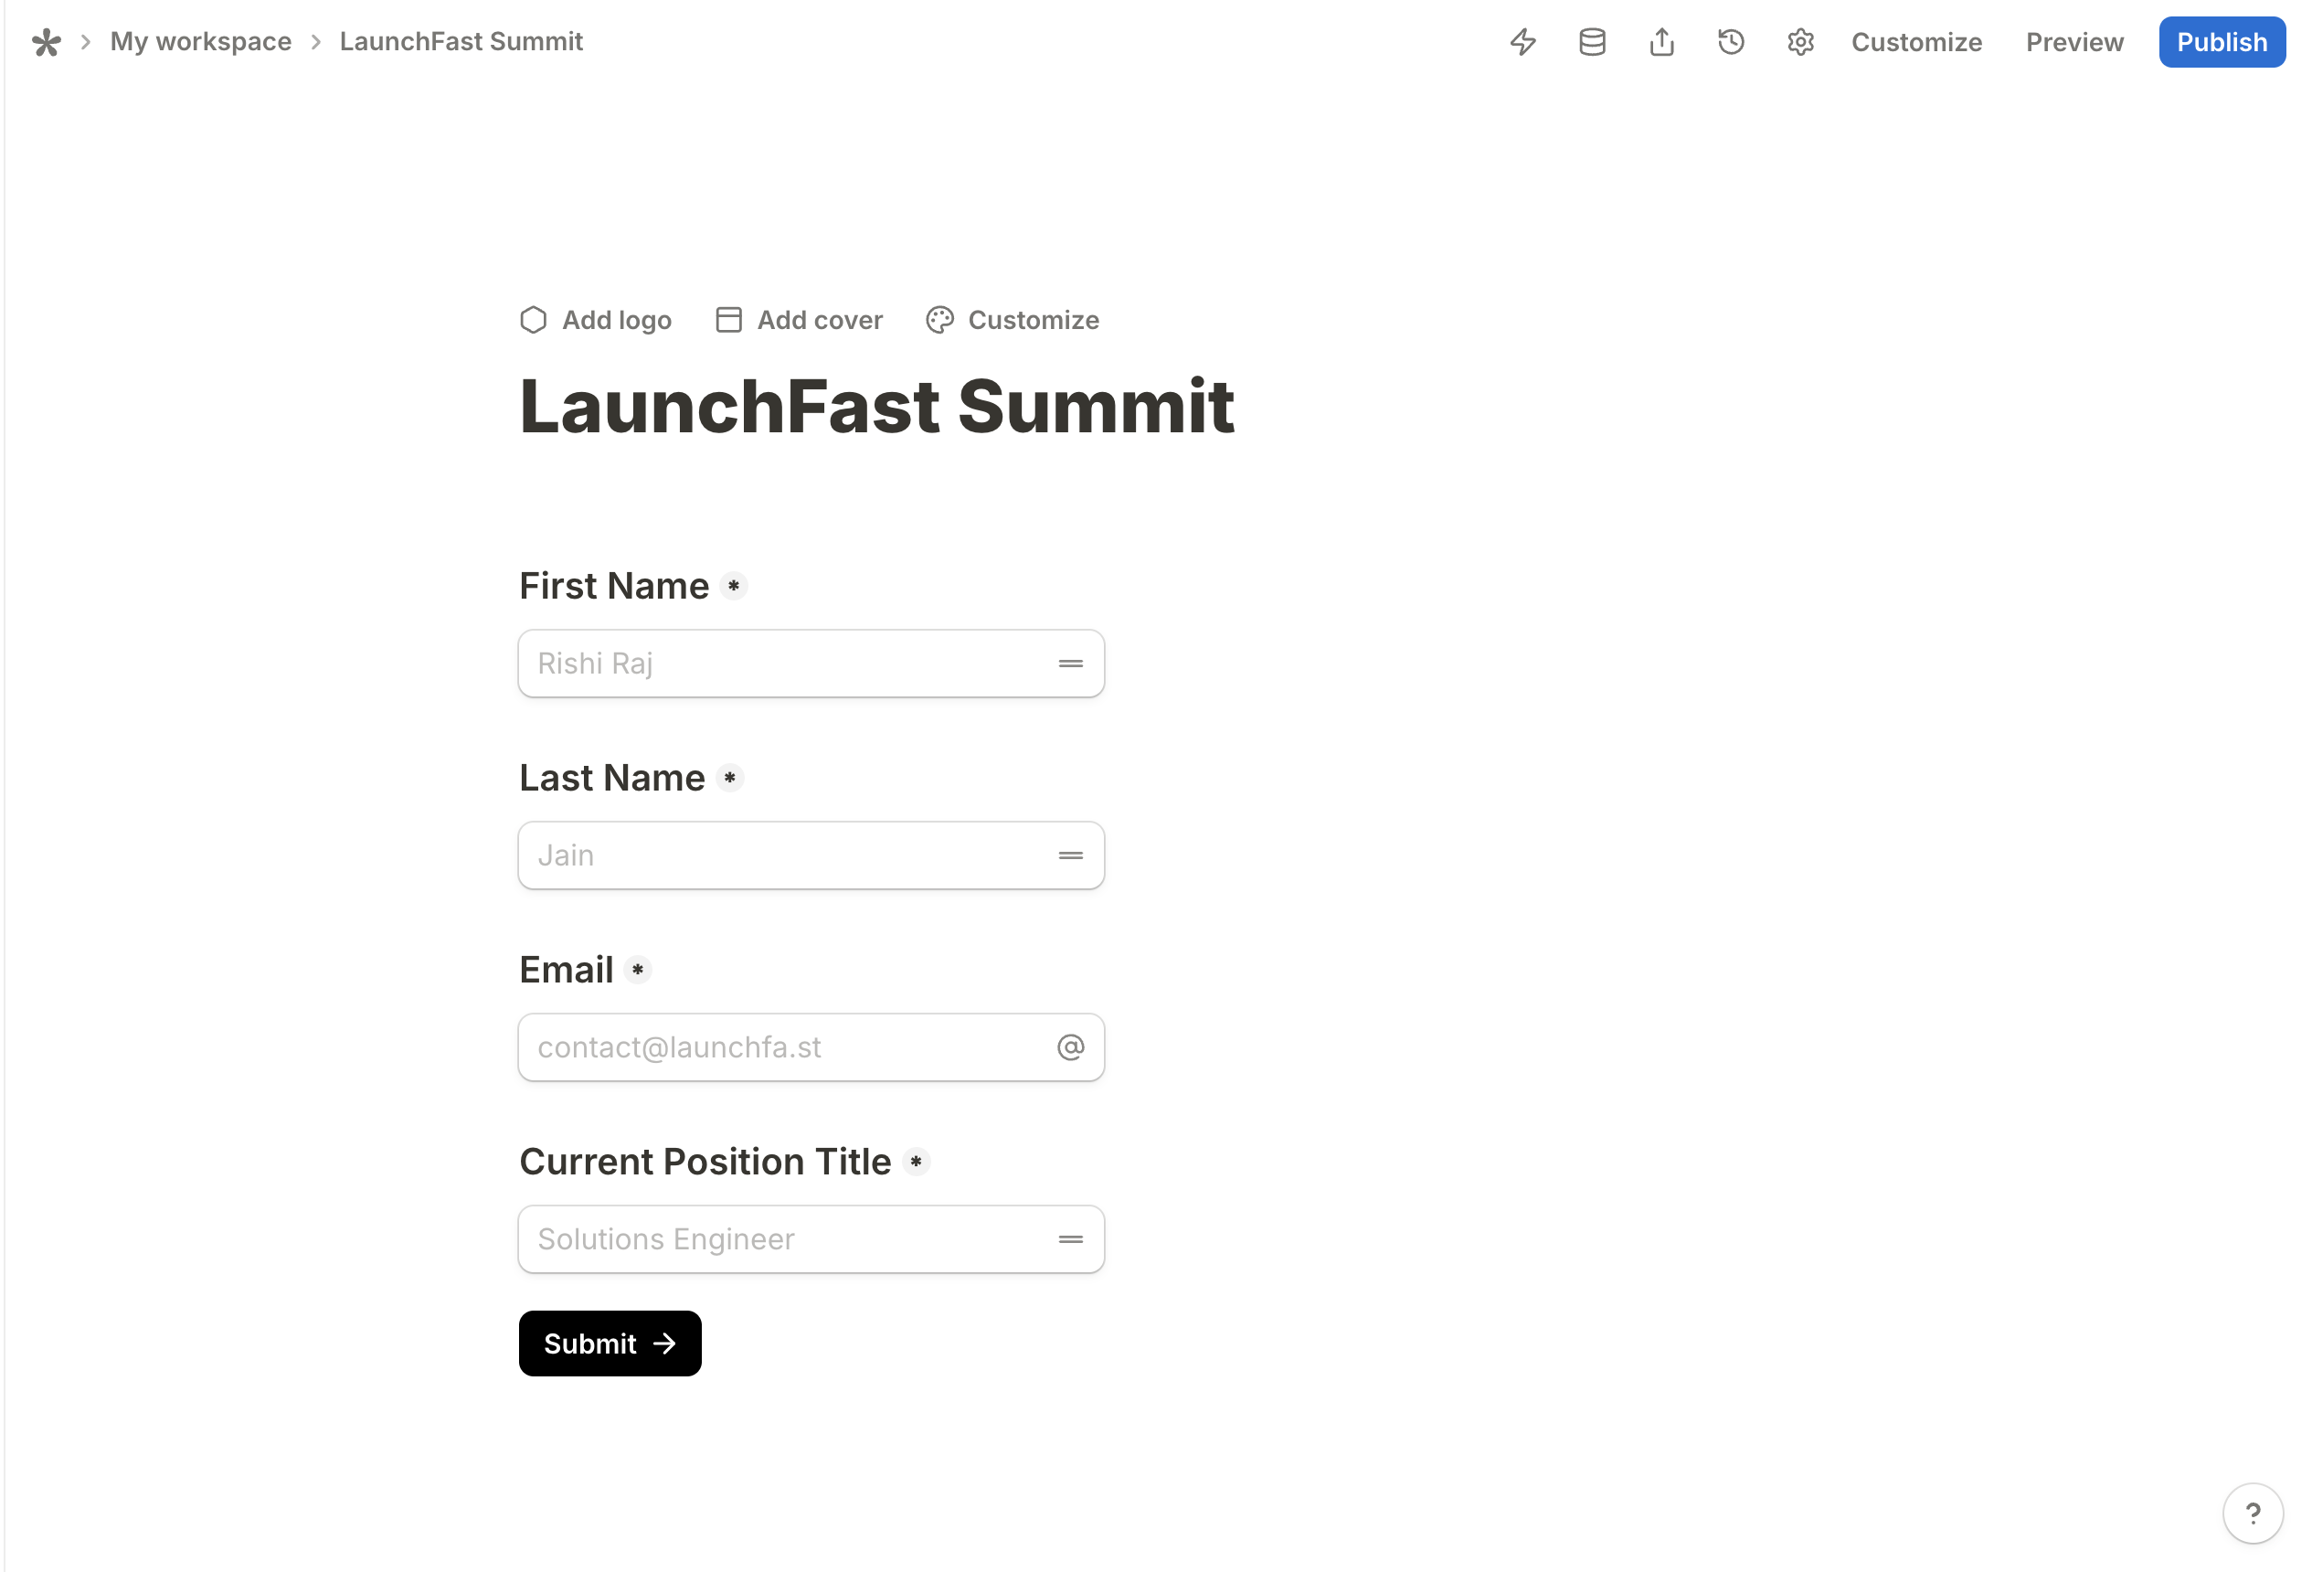Viewport: 2312px width, 1572px height.
Task: Open the database submissions icon
Action: tap(1592, 42)
